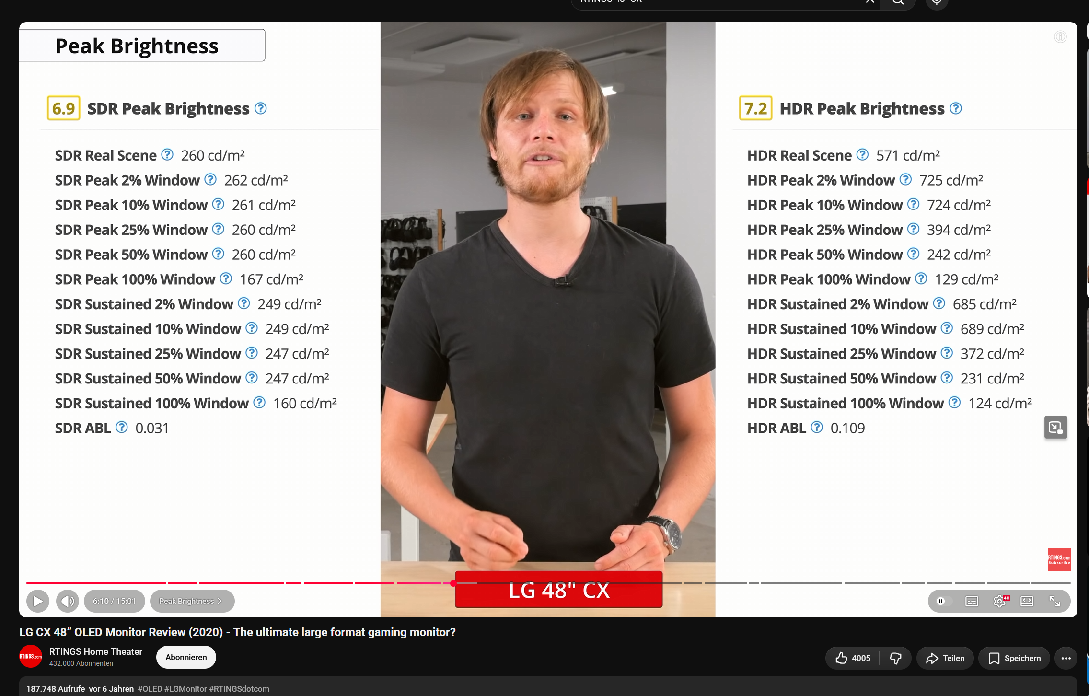Click the info card icon in video corner
Image resolution: width=1089 pixels, height=696 pixels.
pos(1060,37)
